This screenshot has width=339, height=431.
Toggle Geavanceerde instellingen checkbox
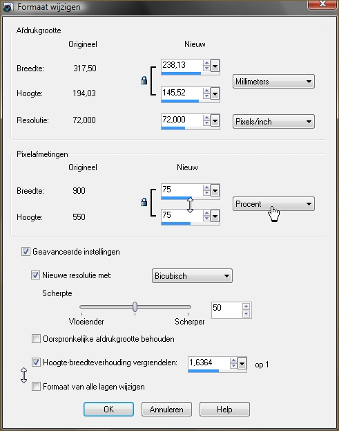(26, 252)
